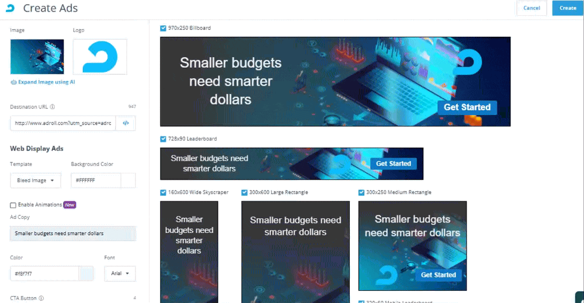Open the Expand Image using AI link

coord(46,82)
